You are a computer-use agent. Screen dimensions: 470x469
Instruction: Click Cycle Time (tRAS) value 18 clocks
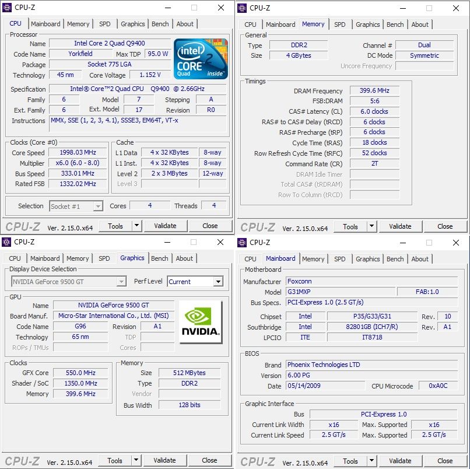(374, 142)
